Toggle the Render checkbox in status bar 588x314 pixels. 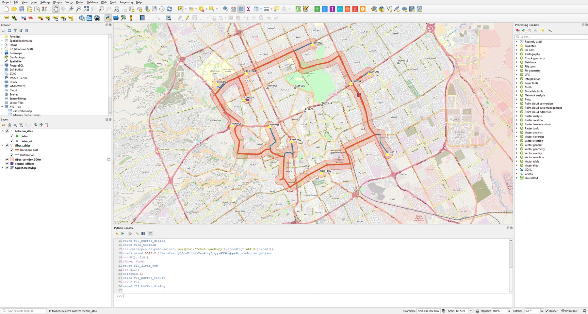tap(547, 311)
